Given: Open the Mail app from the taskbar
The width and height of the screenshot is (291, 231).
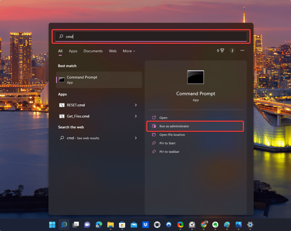Looking at the screenshot, I should click(134, 224).
